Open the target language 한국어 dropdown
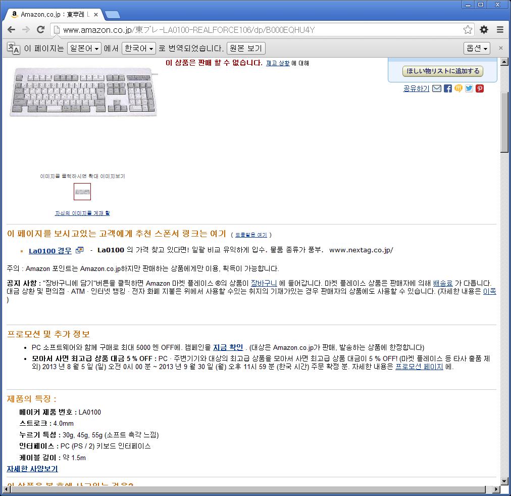This screenshot has height=496, width=511. tap(139, 49)
